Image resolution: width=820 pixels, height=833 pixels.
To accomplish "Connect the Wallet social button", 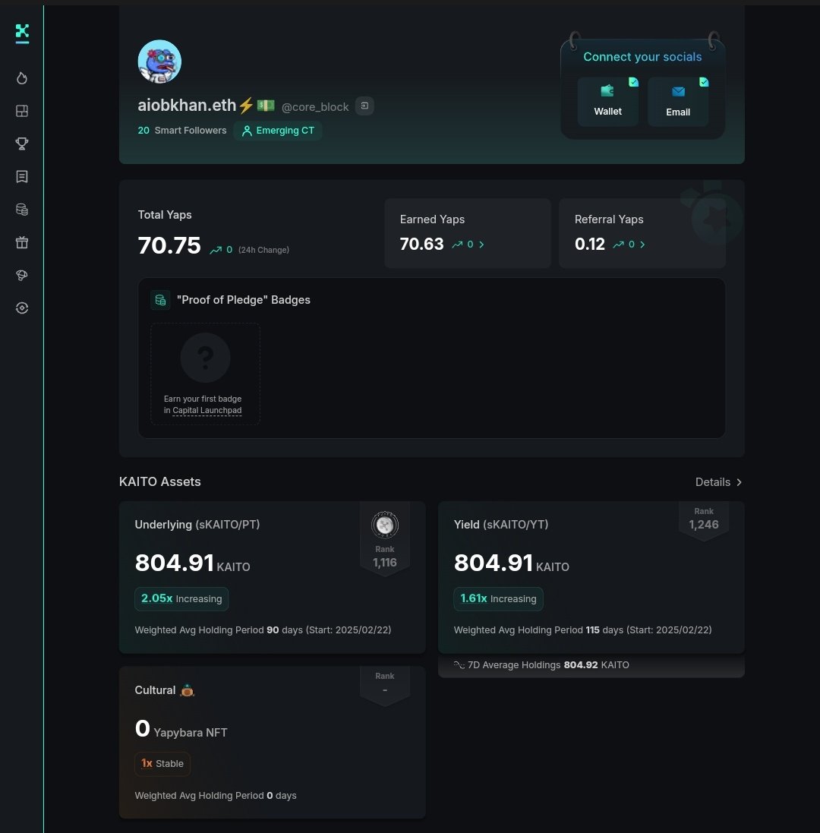I will click(x=607, y=102).
